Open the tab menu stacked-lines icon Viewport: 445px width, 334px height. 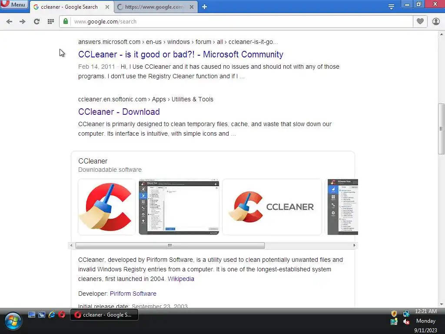391,7
